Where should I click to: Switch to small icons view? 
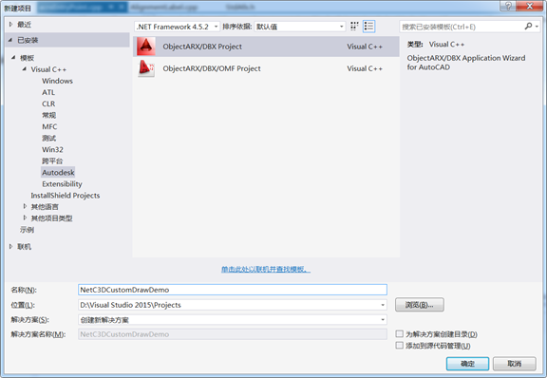click(354, 27)
